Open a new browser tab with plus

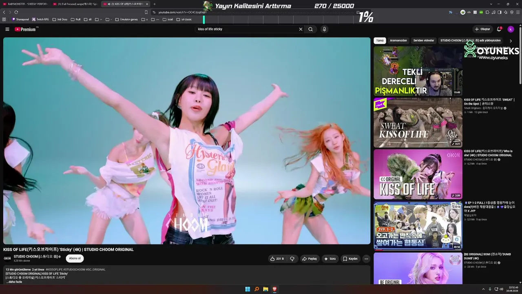(x=155, y=4)
